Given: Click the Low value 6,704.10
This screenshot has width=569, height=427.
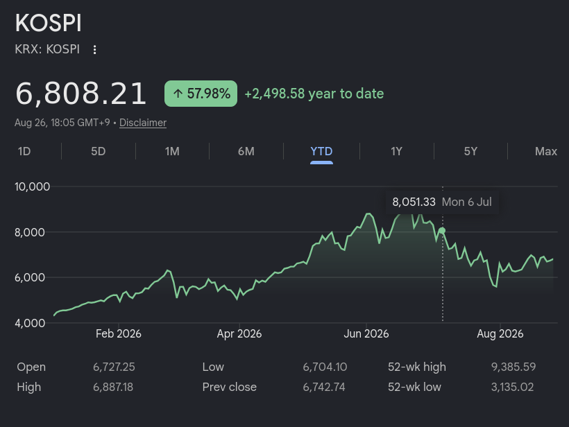Looking at the screenshot, I should (325, 367).
